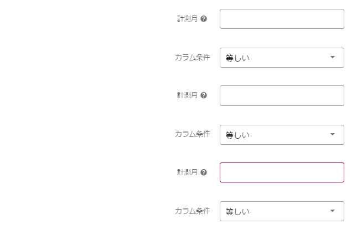Click the arrow icon of the middle カラム条件 dropdown
Viewport: 357px width, 244px height.
(333, 134)
